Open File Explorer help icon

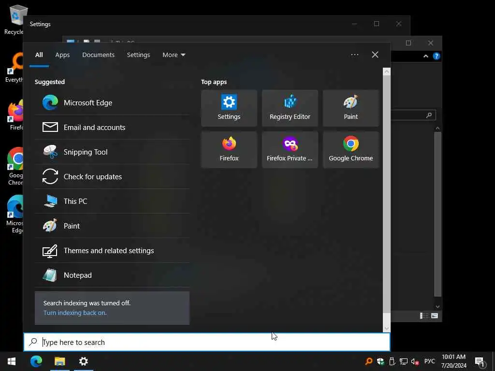[437, 56]
